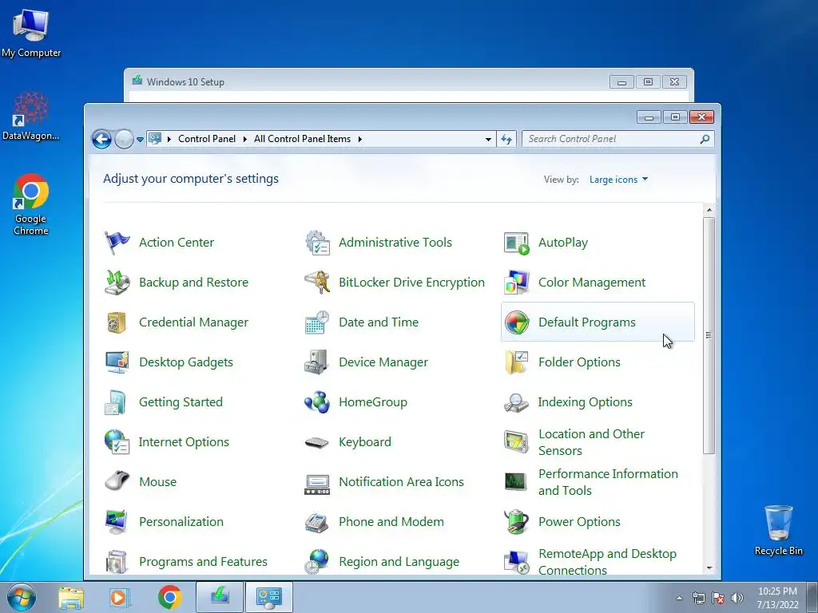Open the Action Center flag icon
The height and width of the screenshot is (613, 818).
tap(117, 243)
